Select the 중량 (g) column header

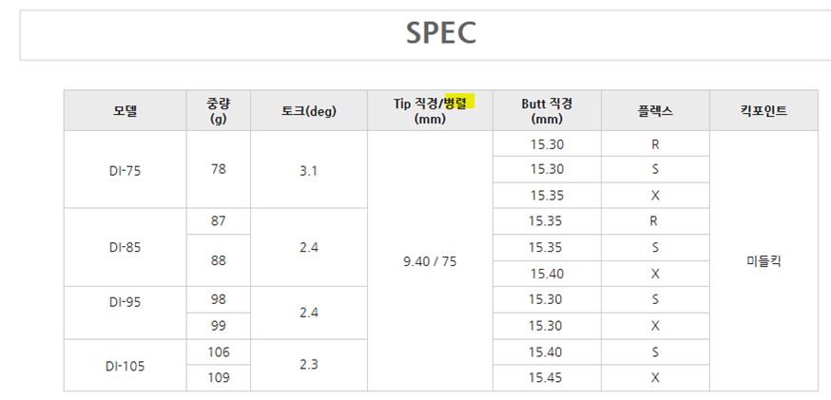(x=218, y=110)
